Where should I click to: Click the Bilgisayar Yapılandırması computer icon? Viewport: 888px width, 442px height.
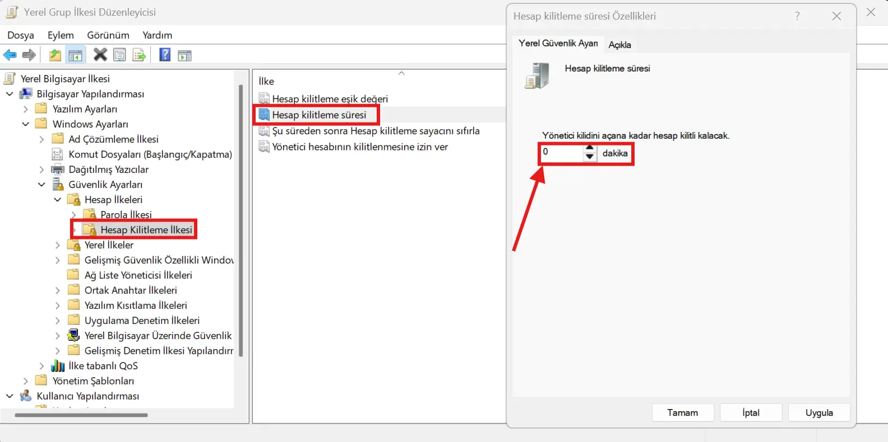click(26, 93)
